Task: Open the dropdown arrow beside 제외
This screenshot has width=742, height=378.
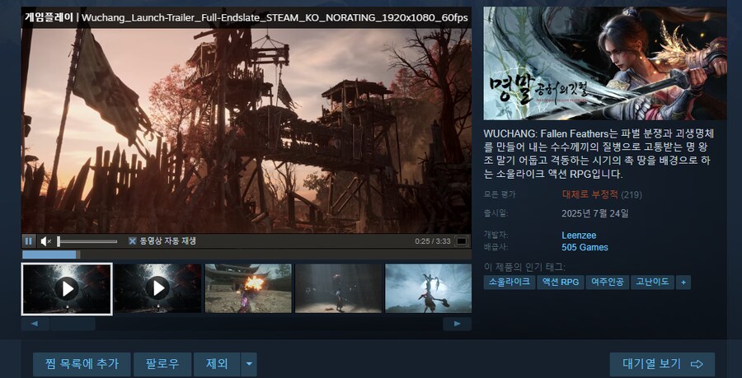Action: tap(249, 364)
